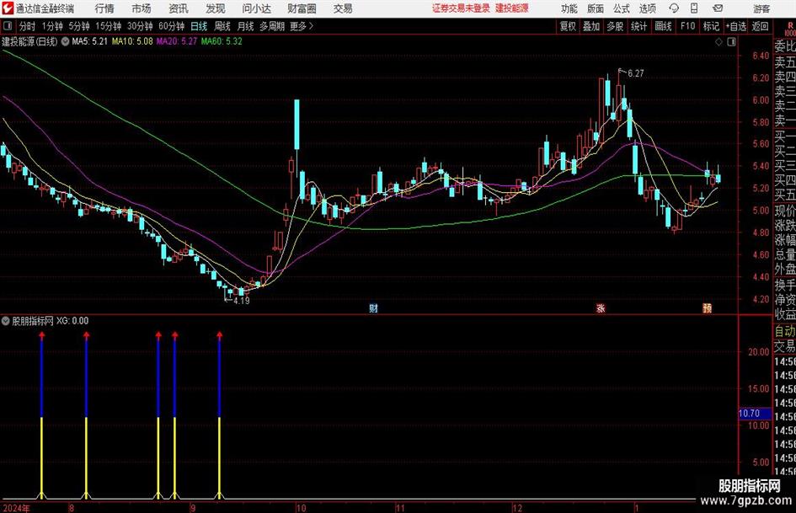
Task: Expand 股朋指标网 indicator dropdown arrow
Action: pos(6,321)
